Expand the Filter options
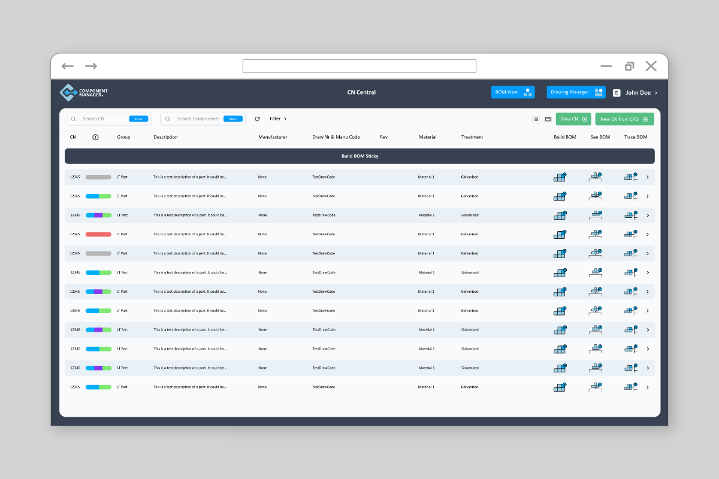 tap(278, 119)
